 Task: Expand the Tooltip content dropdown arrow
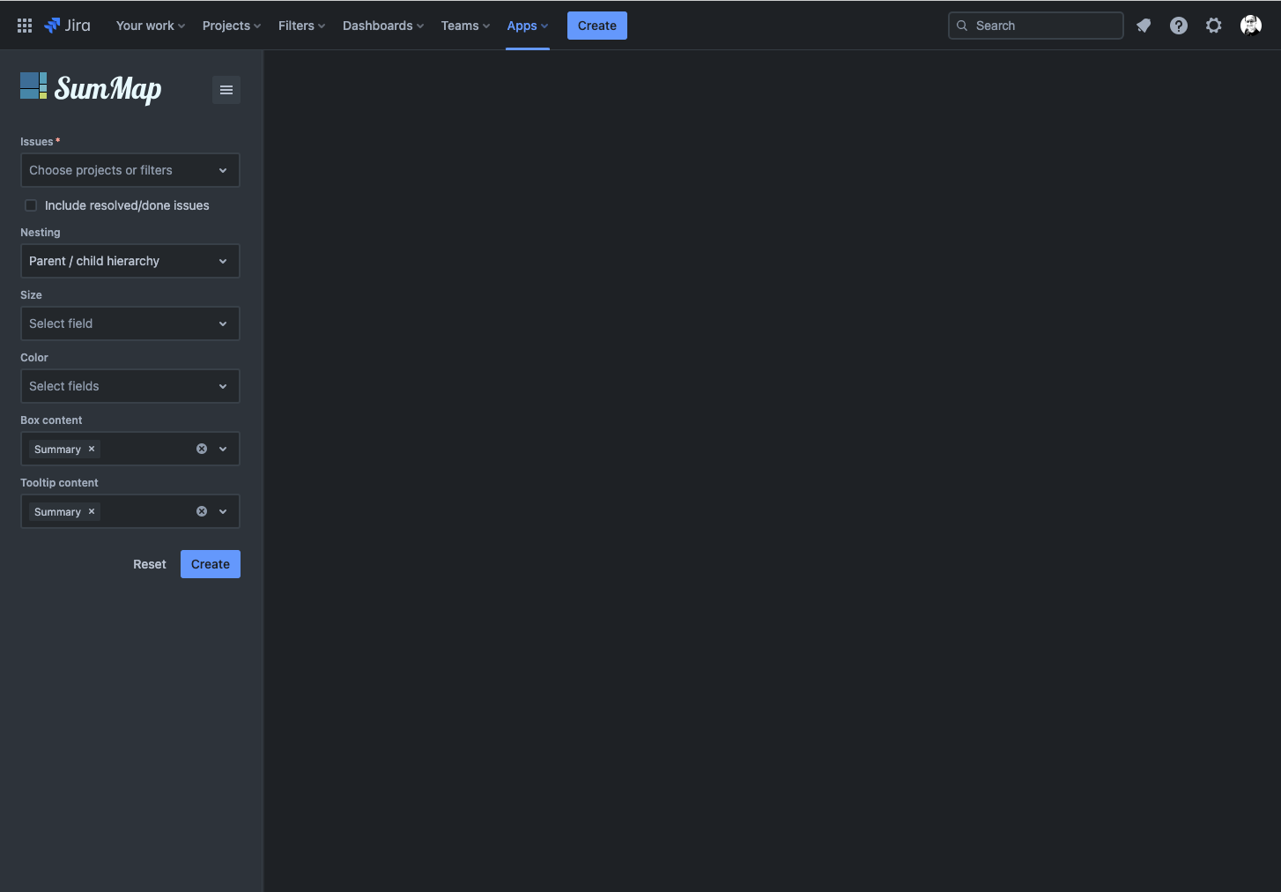coord(223,511)
